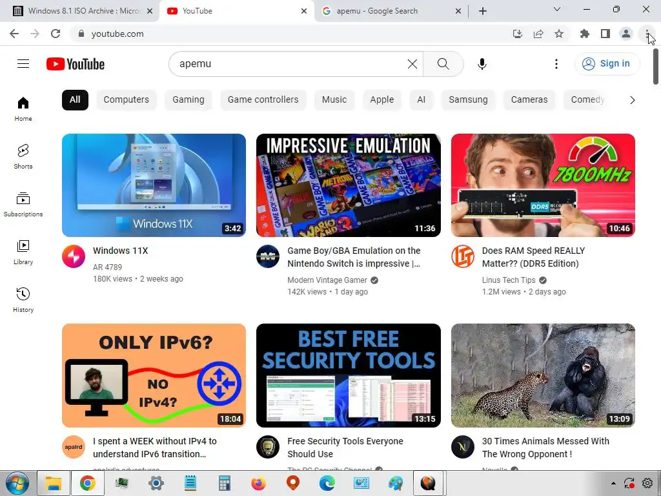Click the Windows 11X thumbnail
The width and height of the screenshot is (661, 496).
tap(154, 185)
